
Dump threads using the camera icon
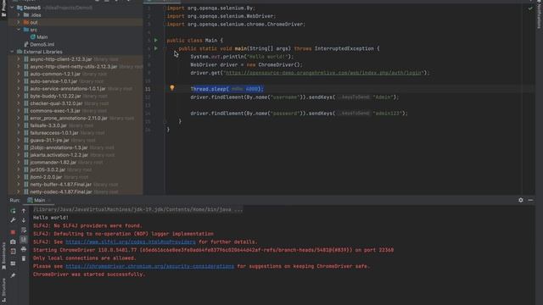click(13, 241)
